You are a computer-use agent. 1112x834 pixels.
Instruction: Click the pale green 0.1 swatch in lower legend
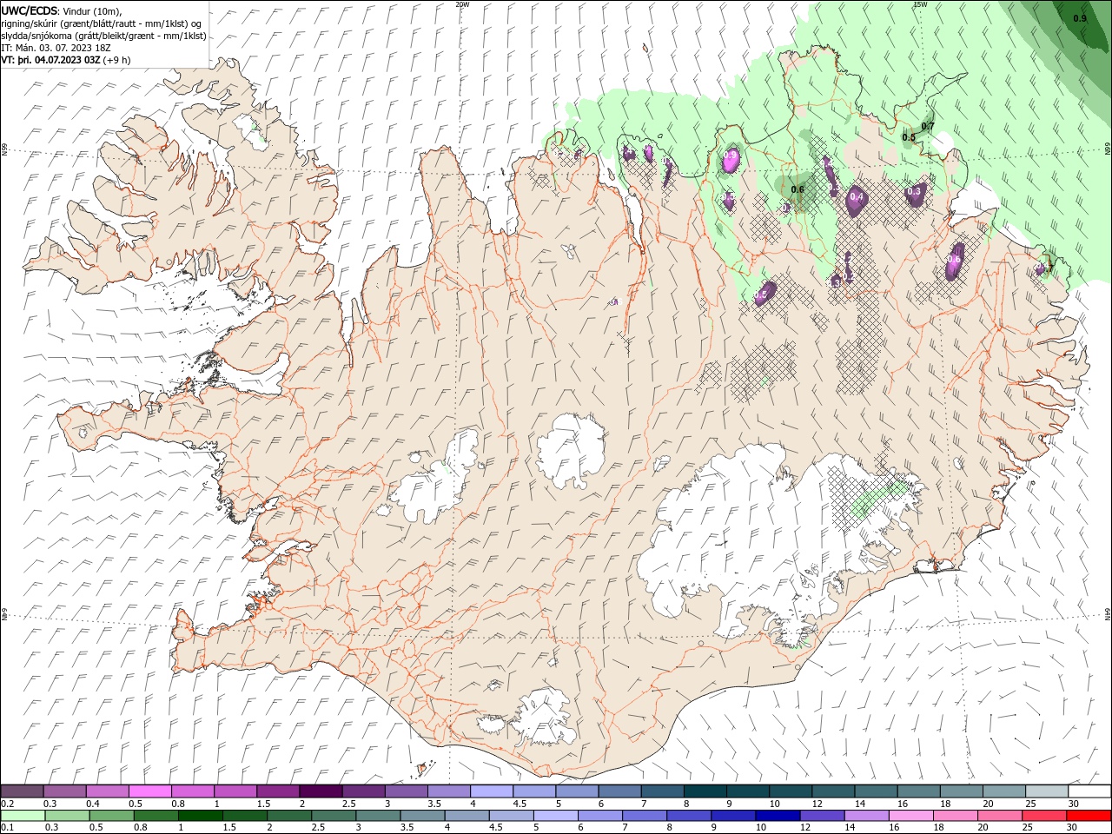coord(23,816)
